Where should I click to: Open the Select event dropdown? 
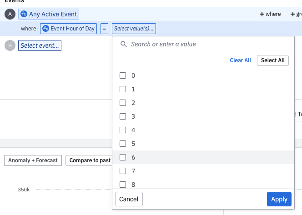pyautogui.click(x=40, y=45)
